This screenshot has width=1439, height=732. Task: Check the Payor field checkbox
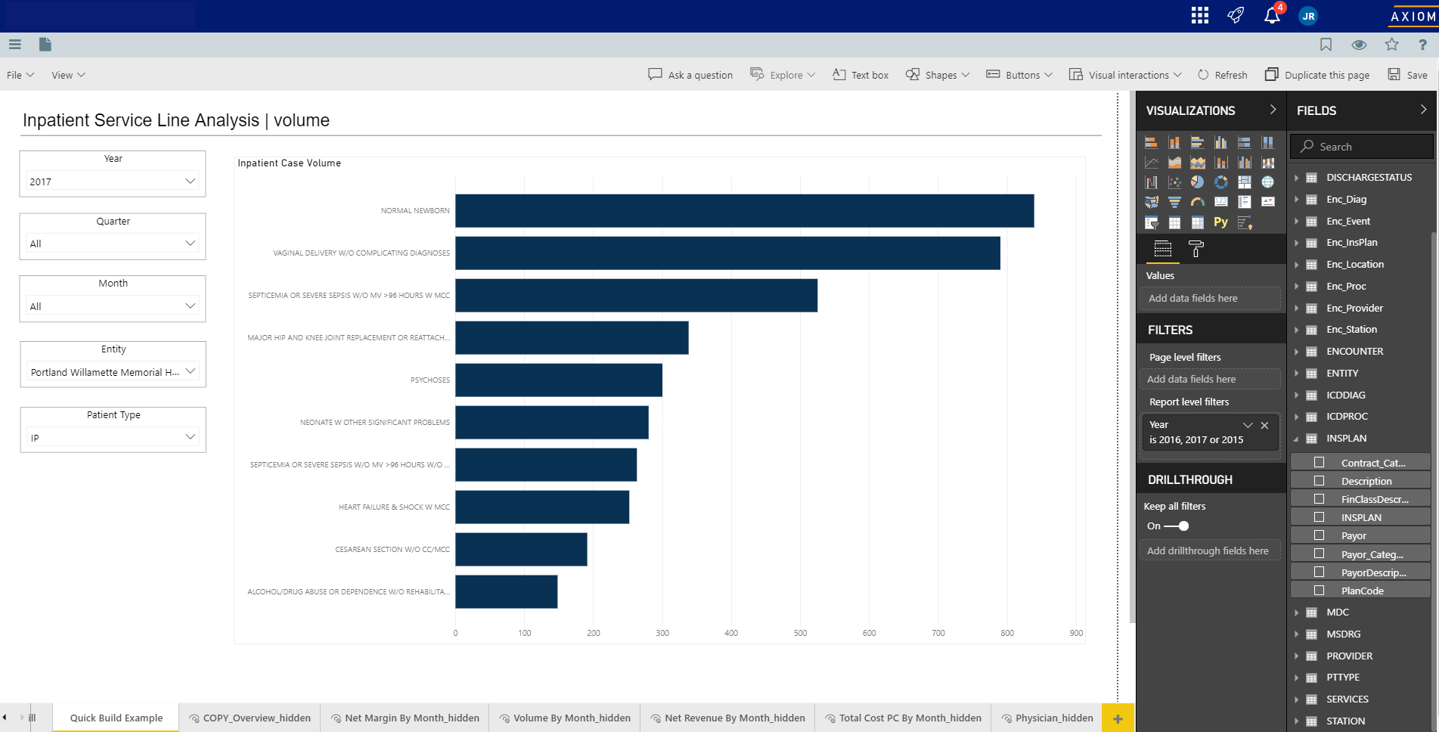pos(1319,535)
